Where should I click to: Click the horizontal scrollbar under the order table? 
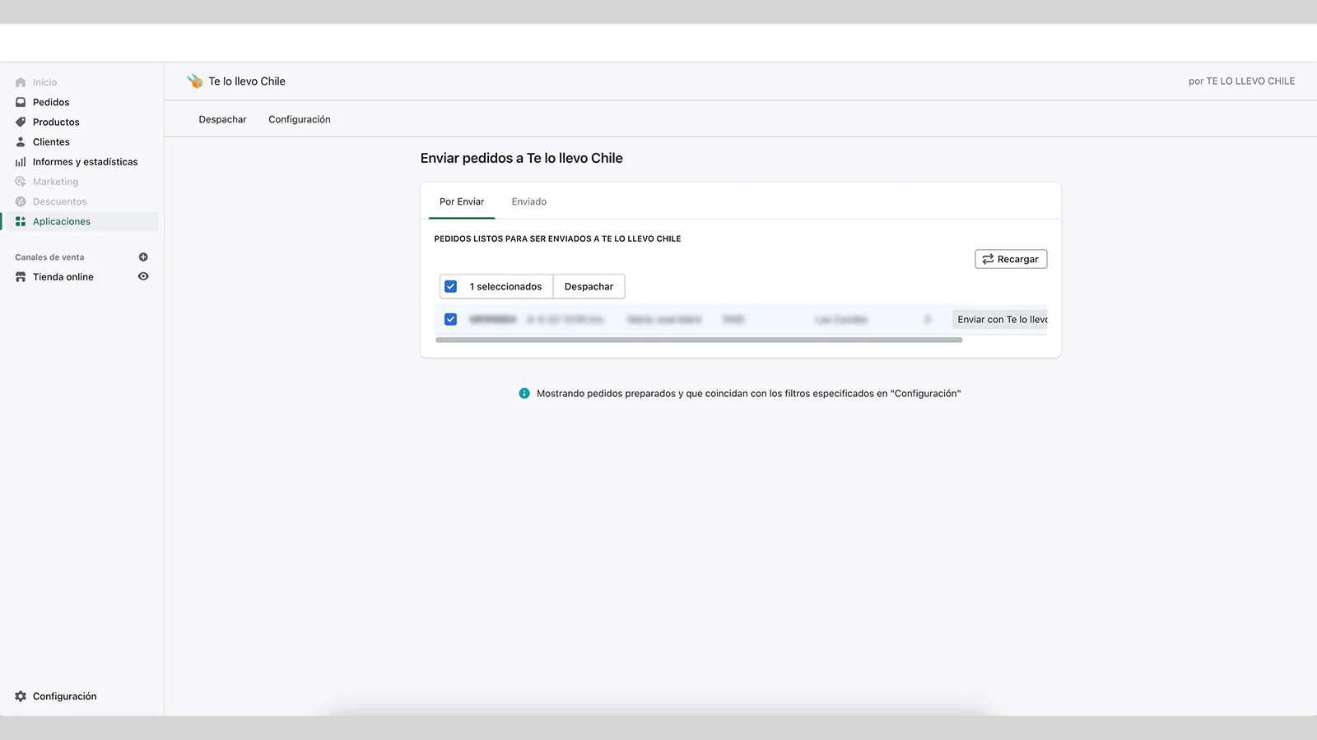[698, 340]
